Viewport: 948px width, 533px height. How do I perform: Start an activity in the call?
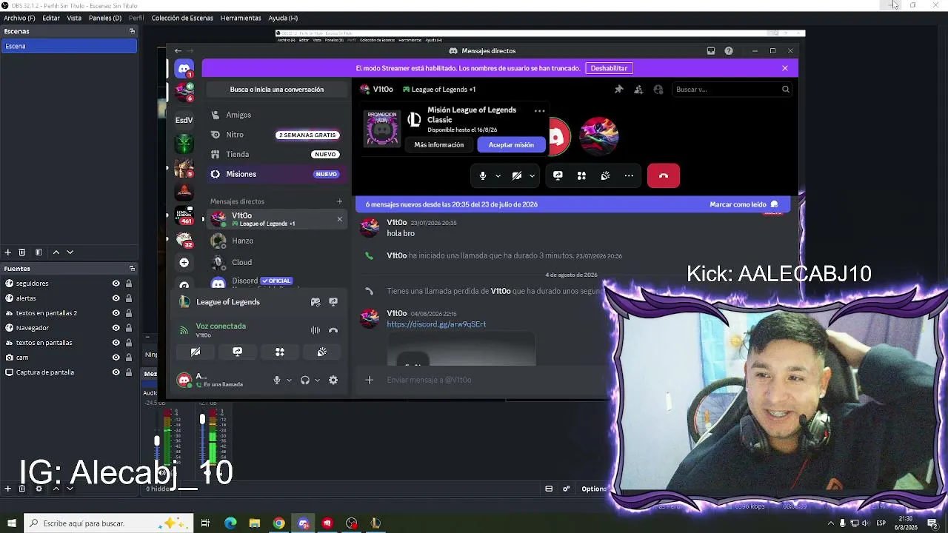581,175
